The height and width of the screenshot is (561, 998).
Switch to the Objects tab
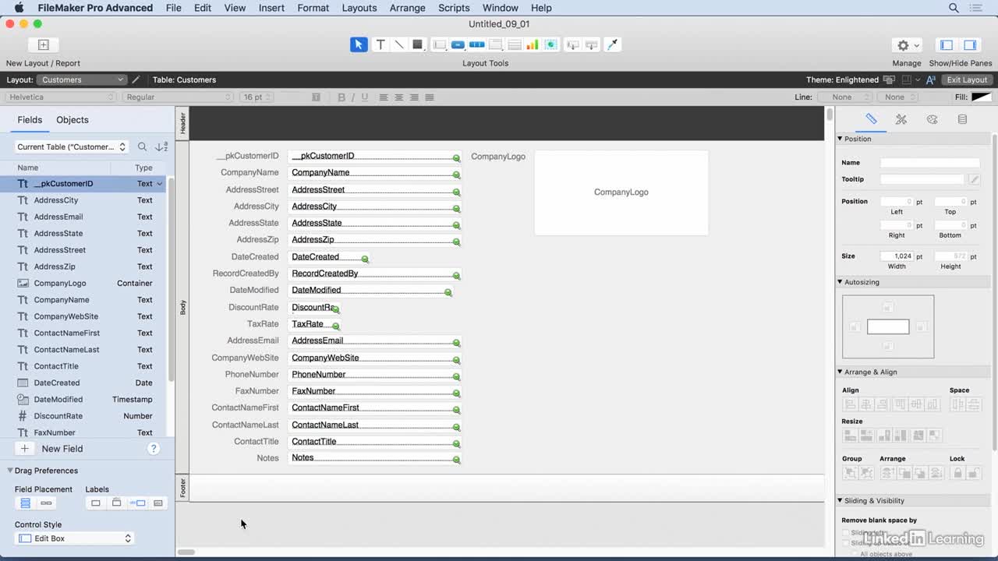(x=73, y=120)
